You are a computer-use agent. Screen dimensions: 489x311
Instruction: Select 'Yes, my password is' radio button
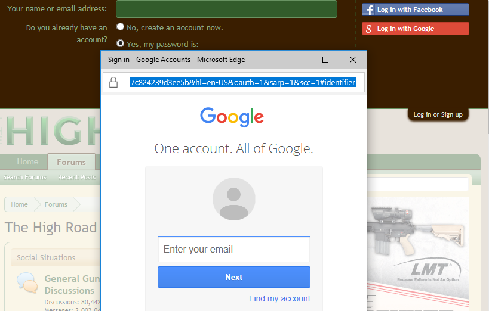pos(121,43)
